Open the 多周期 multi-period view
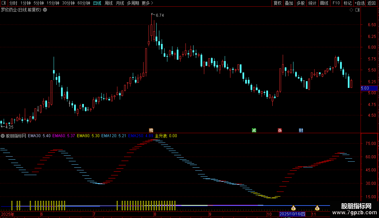The height and width of the screenshot is (218, 379). coord(133,3)
